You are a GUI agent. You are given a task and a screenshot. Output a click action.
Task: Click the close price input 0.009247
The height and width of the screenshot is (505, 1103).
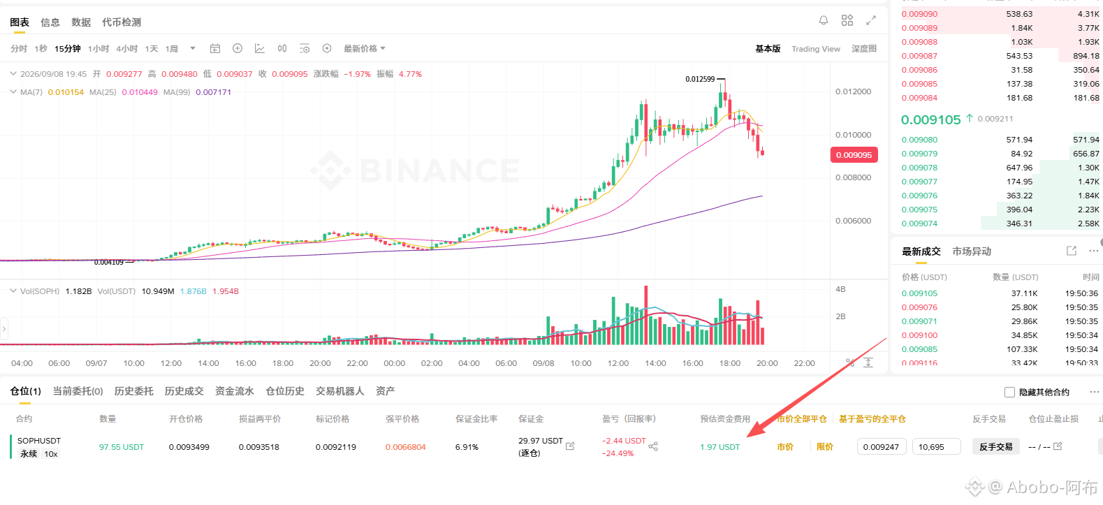click(x=882, y=447)
